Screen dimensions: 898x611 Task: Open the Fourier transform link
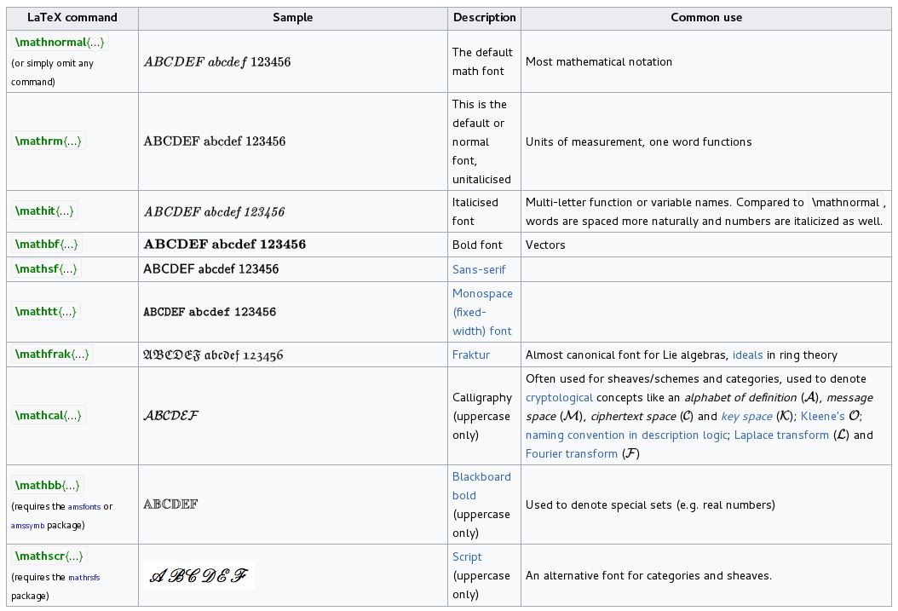tap(571, 453)
